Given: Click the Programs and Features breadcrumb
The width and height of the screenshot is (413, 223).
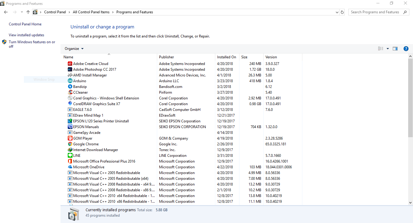Looking at the screenshot, I should 135,12.
